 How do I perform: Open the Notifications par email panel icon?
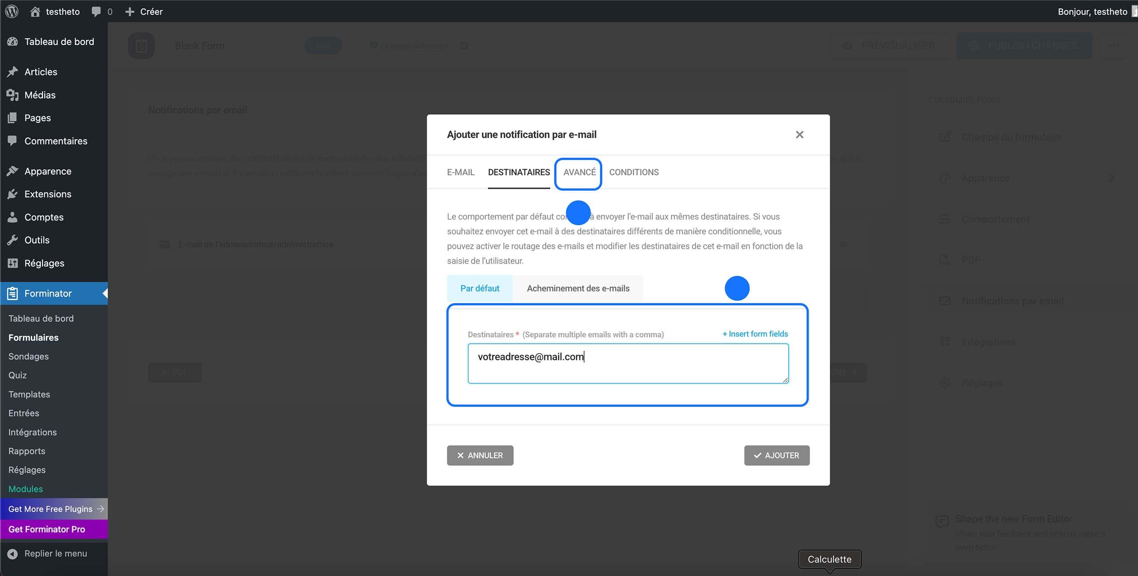945,300
